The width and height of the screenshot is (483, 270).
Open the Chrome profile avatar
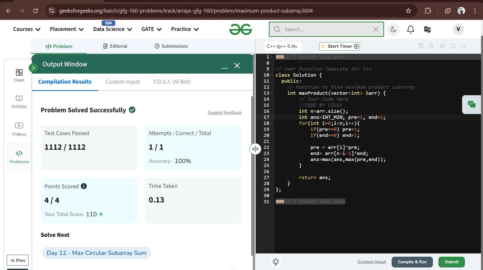[x=461, y=11]
